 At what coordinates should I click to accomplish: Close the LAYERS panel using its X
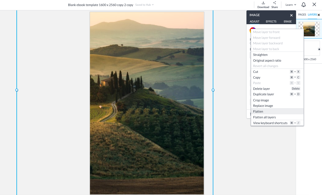click(319, 15)
